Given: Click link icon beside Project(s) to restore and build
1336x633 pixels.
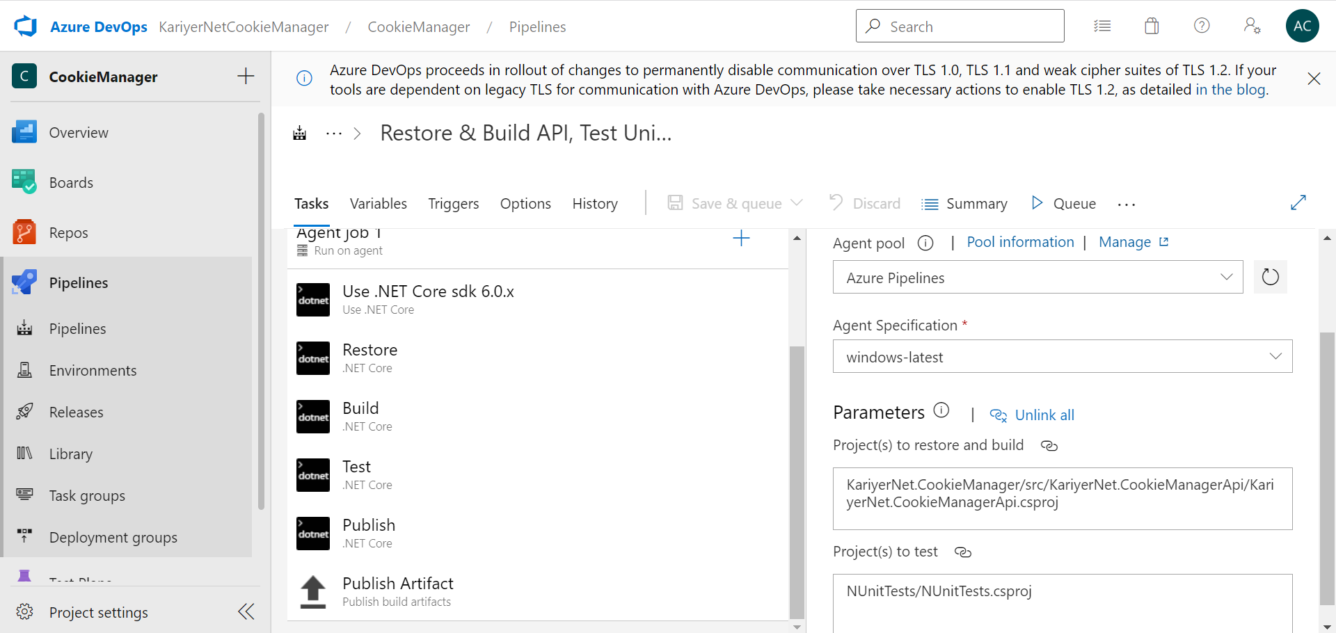Looking at the screenshot, I should click(x=1049, y=446).
